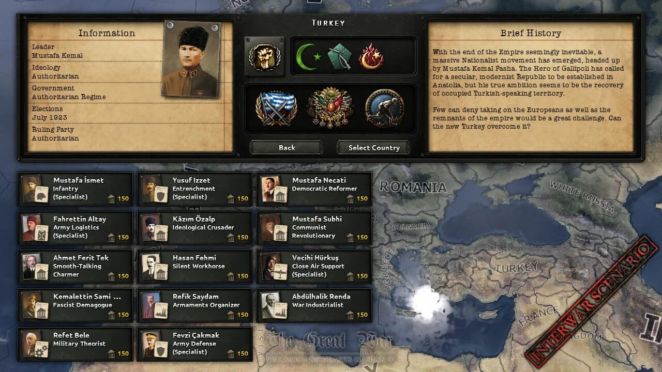Click the teal pentagon rifle icon
Image resolution: width=662 pixels, height=372 pixels.
(x=340, y=56)
